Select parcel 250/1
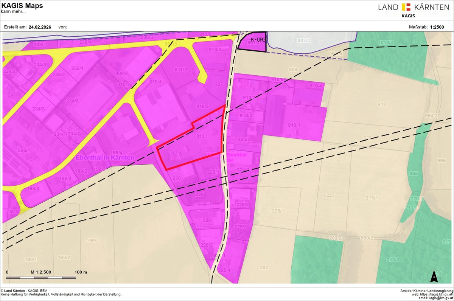454x301 pixels. click(x=24, y=150)
